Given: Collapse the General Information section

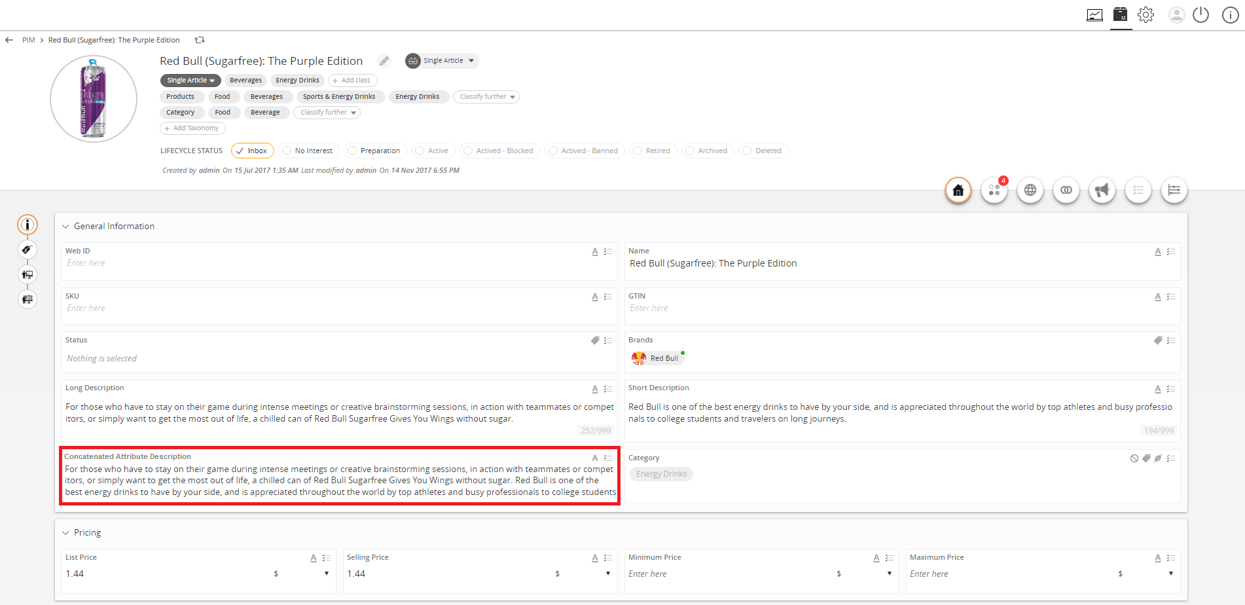Looking at the screenshot, I should tap(65, 227).
